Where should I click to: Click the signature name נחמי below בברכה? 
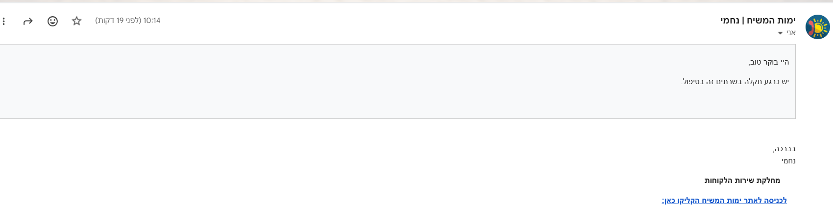click(788, 161)
